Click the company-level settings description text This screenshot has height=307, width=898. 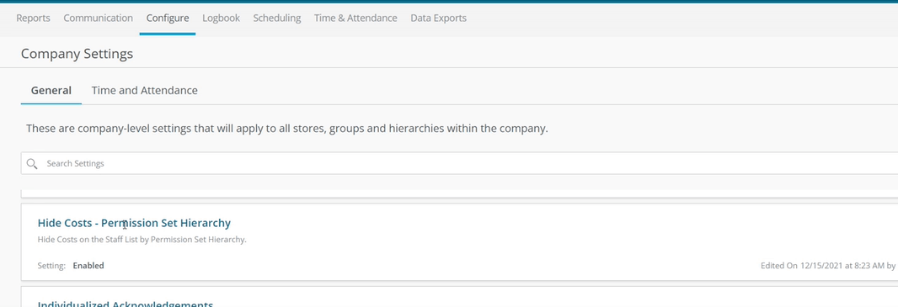[287, 129]
